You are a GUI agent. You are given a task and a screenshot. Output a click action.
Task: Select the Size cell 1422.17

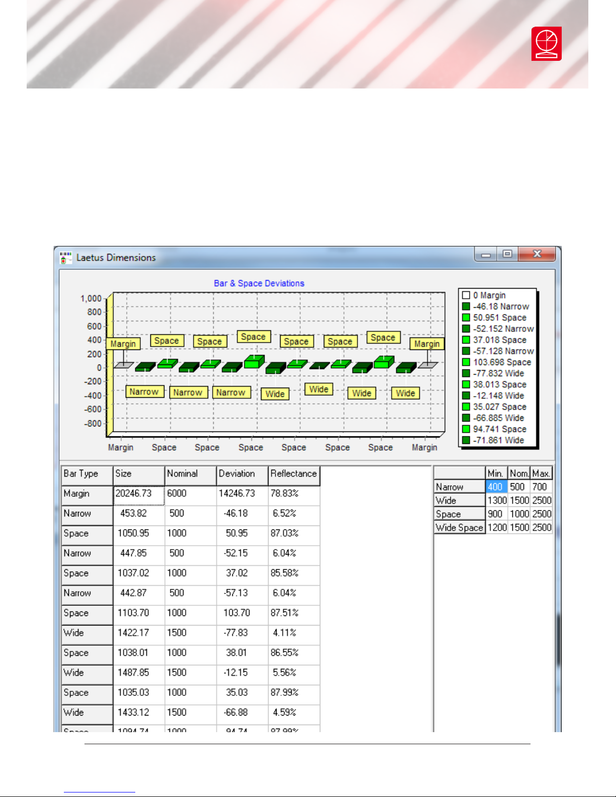pos(139,634)
